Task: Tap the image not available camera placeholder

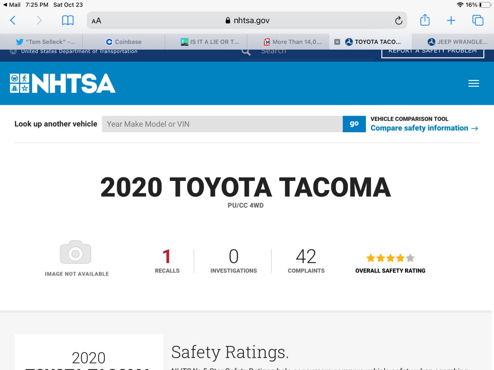Action: pyautogui.click(x=76, y=252)
